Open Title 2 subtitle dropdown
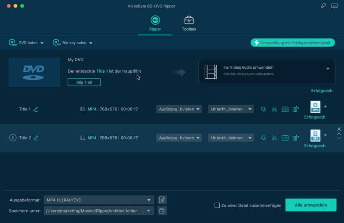This screenshot has height=223, width=344. tap(231, 137)
